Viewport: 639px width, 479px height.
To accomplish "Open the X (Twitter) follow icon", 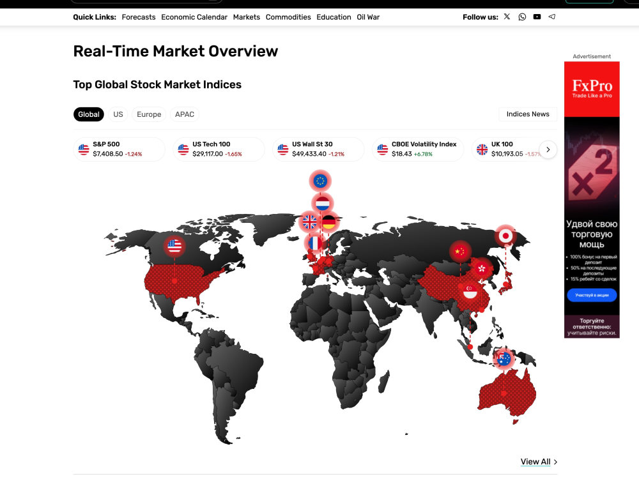I will click(507, 17).
